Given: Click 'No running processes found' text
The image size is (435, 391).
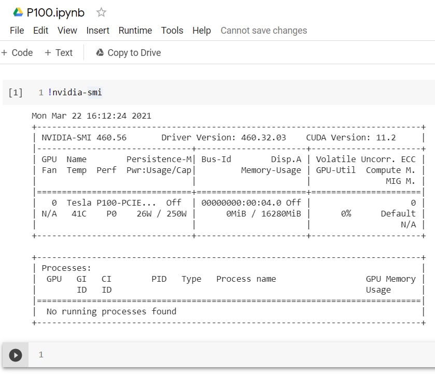Looking at the screenshot, I should [111, 311].
